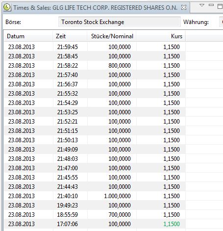Select the 700,0000 quantity cell

(120, 215)
